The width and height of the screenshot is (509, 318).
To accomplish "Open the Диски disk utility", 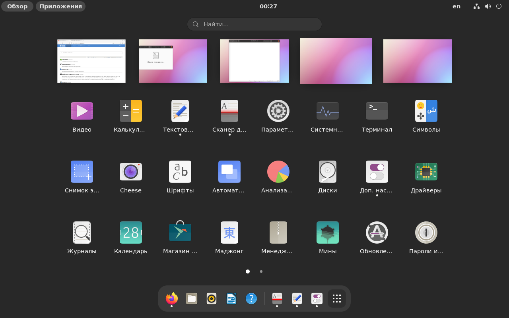I will tap(328, 172).
